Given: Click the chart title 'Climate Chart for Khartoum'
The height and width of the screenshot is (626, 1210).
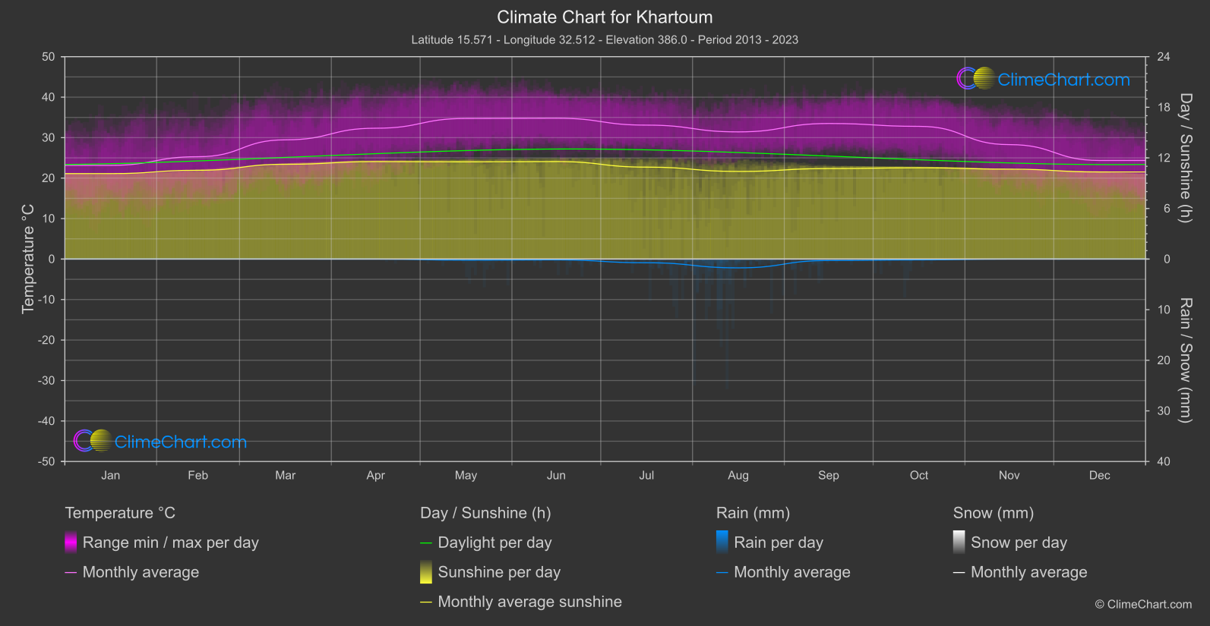Looking at the screenshot, I should coord(605,17).
